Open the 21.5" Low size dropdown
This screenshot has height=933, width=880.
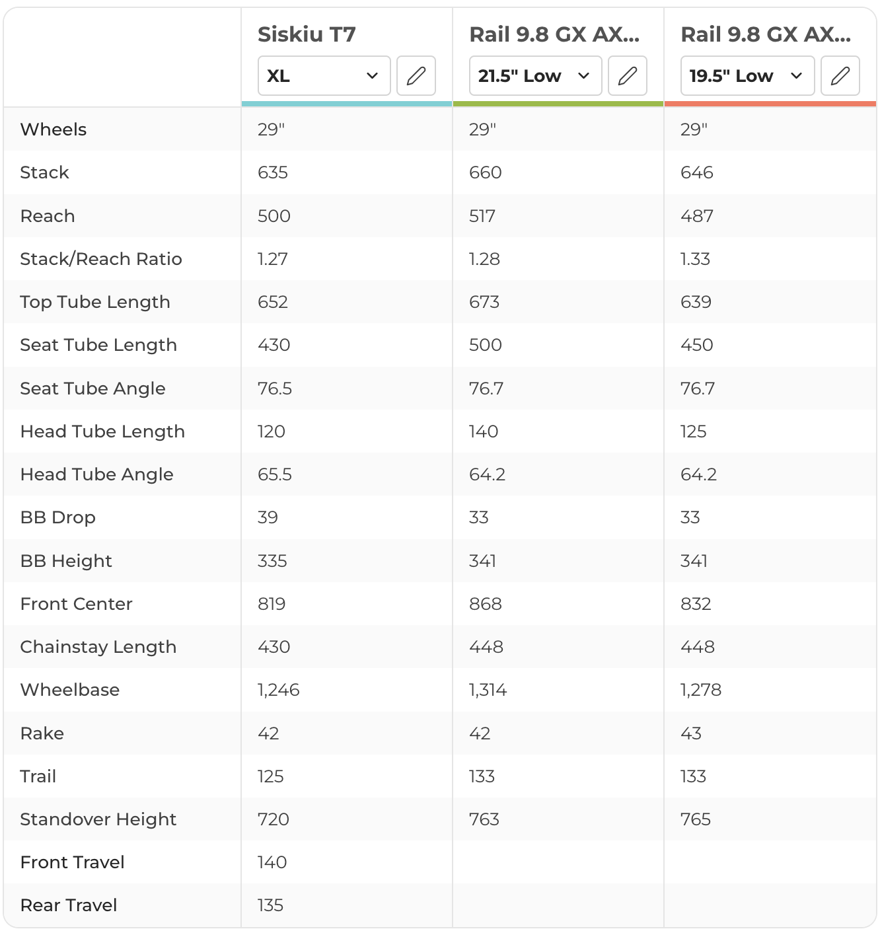click(x=536, y=76)
